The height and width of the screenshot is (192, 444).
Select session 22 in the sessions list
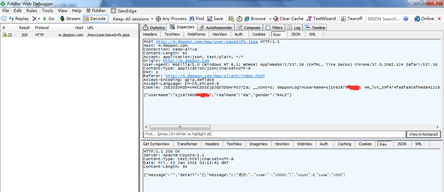pos(69,35)
